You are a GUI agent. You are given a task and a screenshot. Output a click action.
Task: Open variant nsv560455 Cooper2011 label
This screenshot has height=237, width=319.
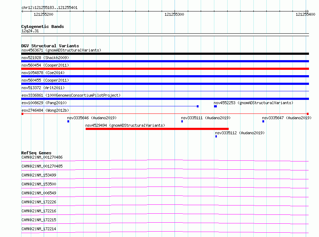point(45,80)
